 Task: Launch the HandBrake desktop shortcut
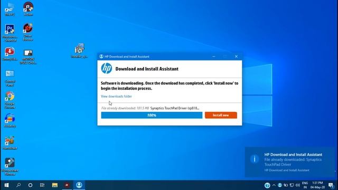point(10,142)
